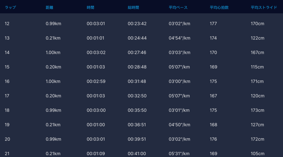Select lap 12 row number
The width and height of the screenshot is (283, 157).
(7, 24)
